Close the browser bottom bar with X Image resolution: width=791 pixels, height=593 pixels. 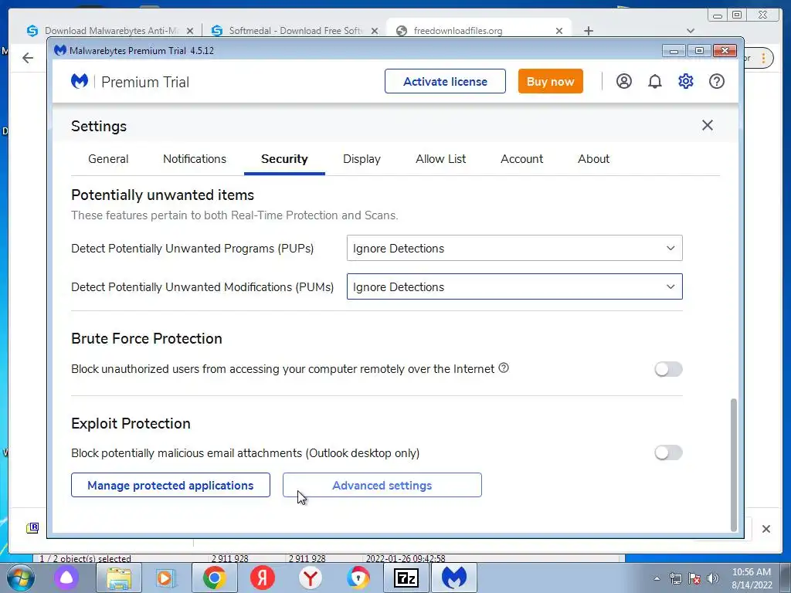pyautogui.click(x=766, y=528)
